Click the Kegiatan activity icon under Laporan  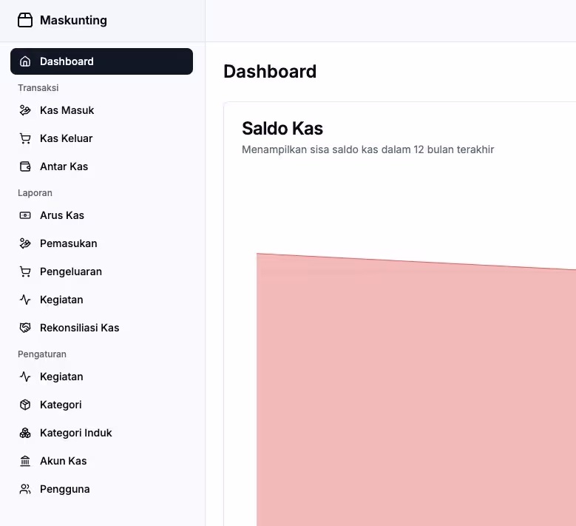[25, 300]
